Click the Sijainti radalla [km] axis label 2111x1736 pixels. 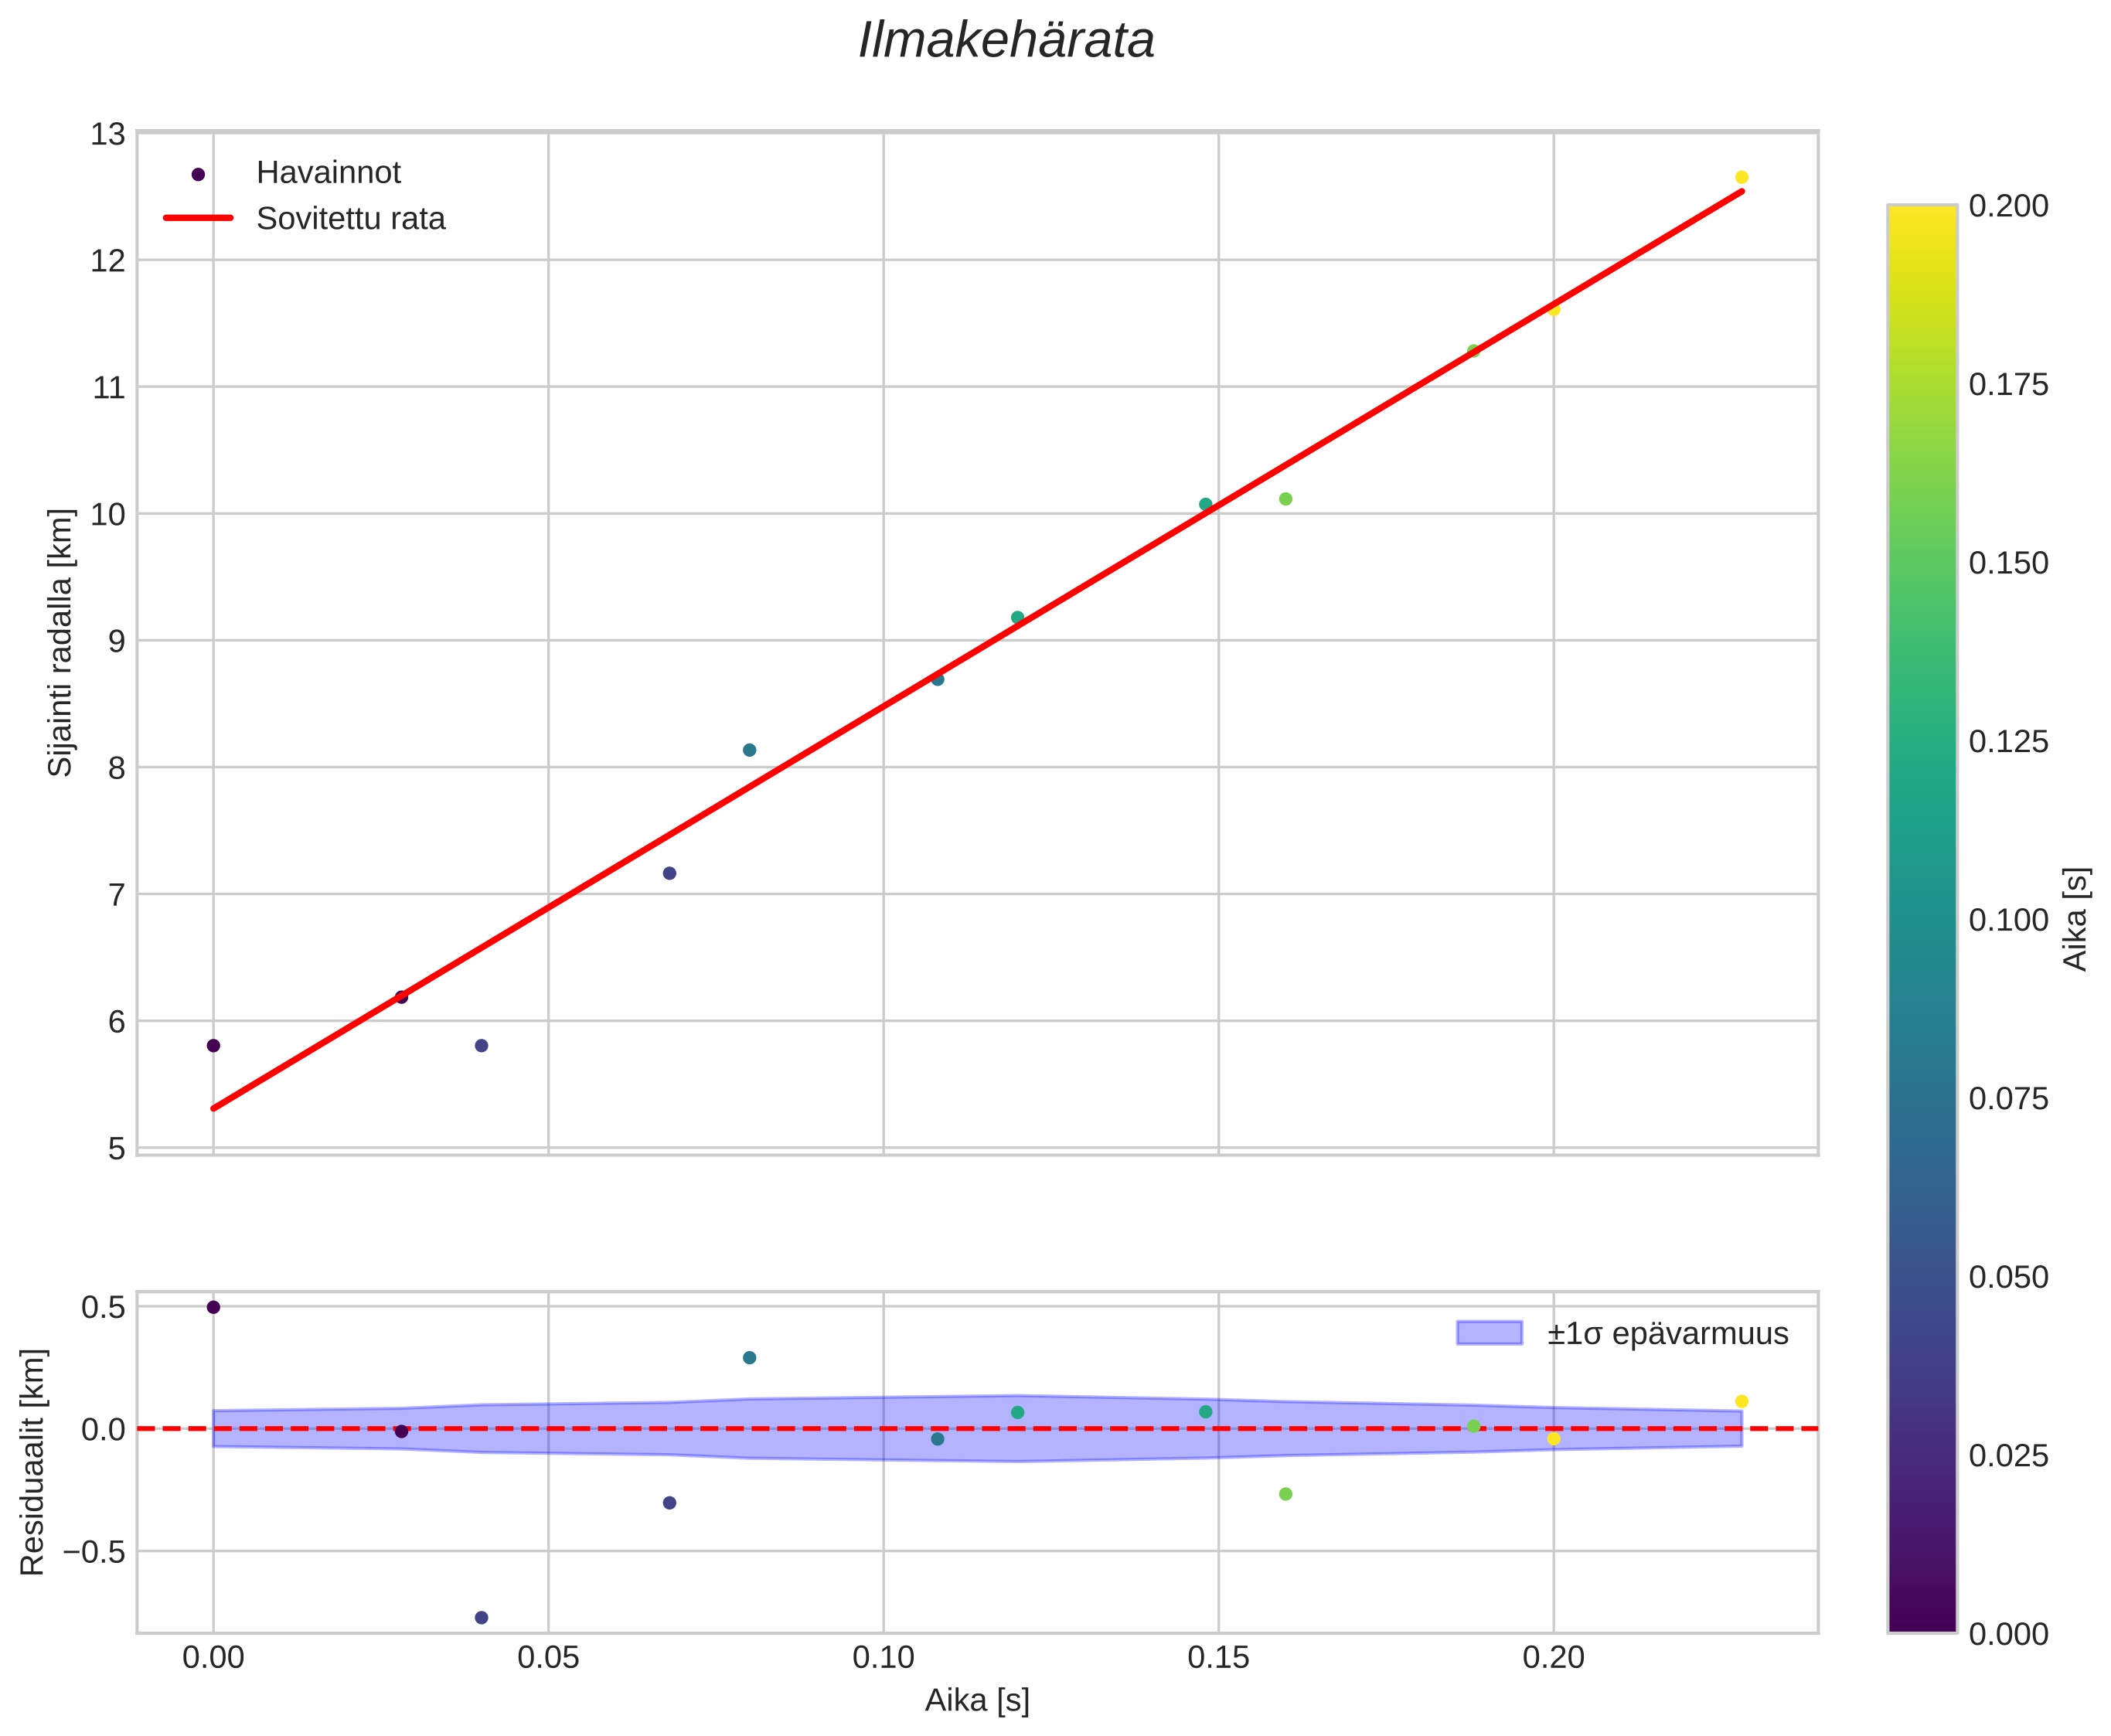pyautogui.click(x=61, y=642)
